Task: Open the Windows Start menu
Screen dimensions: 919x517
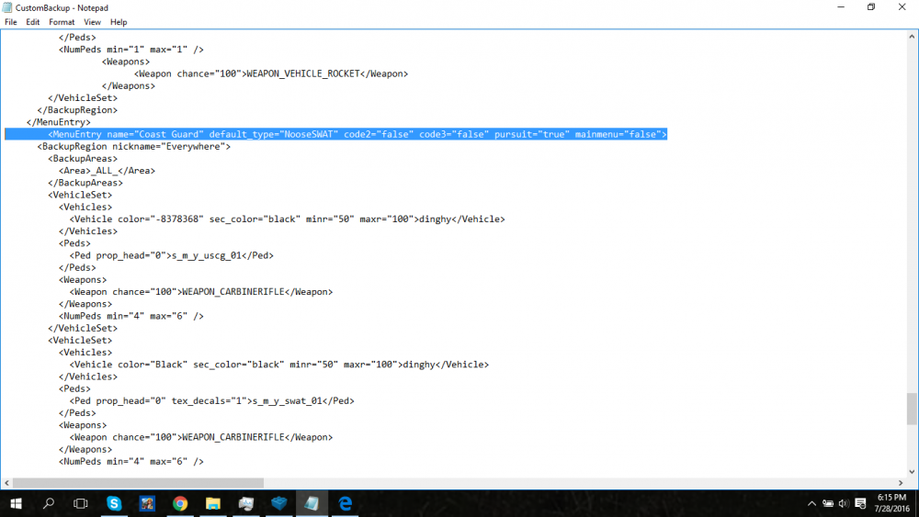Action: 16,503
